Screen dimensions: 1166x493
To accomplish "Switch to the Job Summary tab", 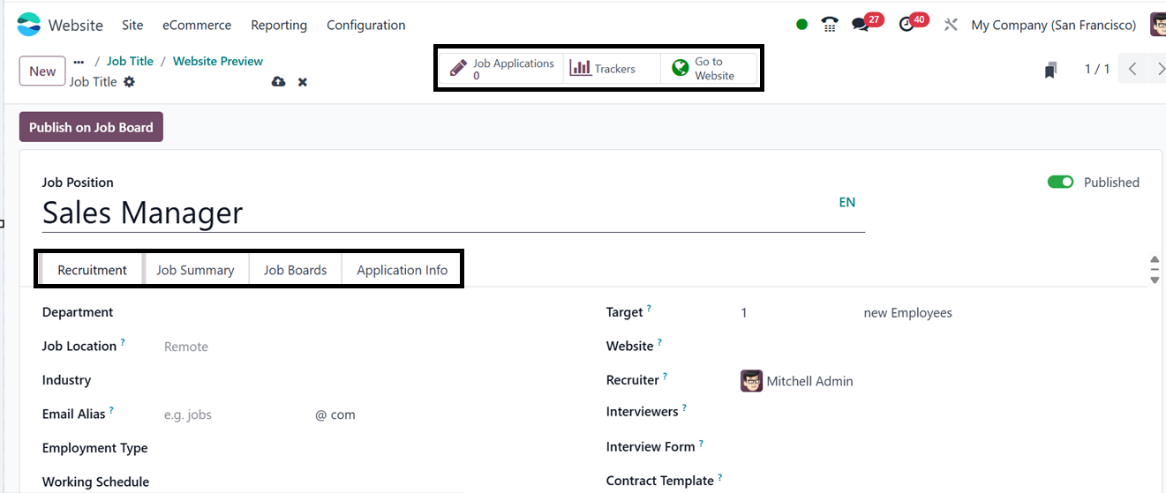I will tap(195, 270).
